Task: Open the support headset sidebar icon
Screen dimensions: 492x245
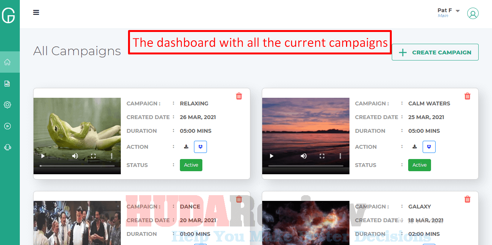Action: pos(7,147)
